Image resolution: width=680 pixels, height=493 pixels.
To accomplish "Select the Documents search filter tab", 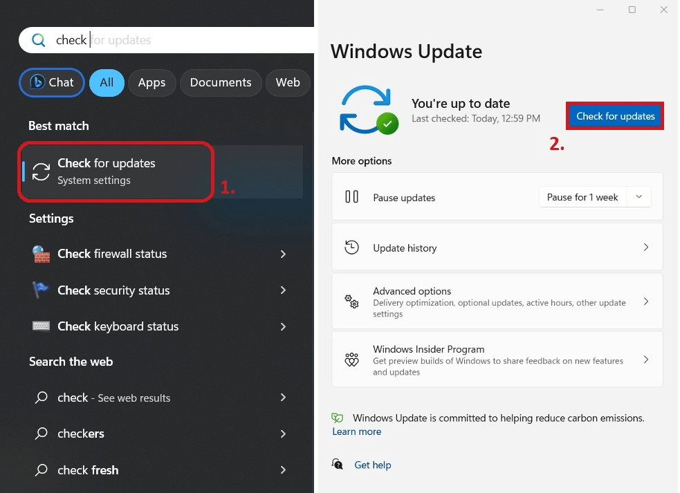I will (221, 82).
